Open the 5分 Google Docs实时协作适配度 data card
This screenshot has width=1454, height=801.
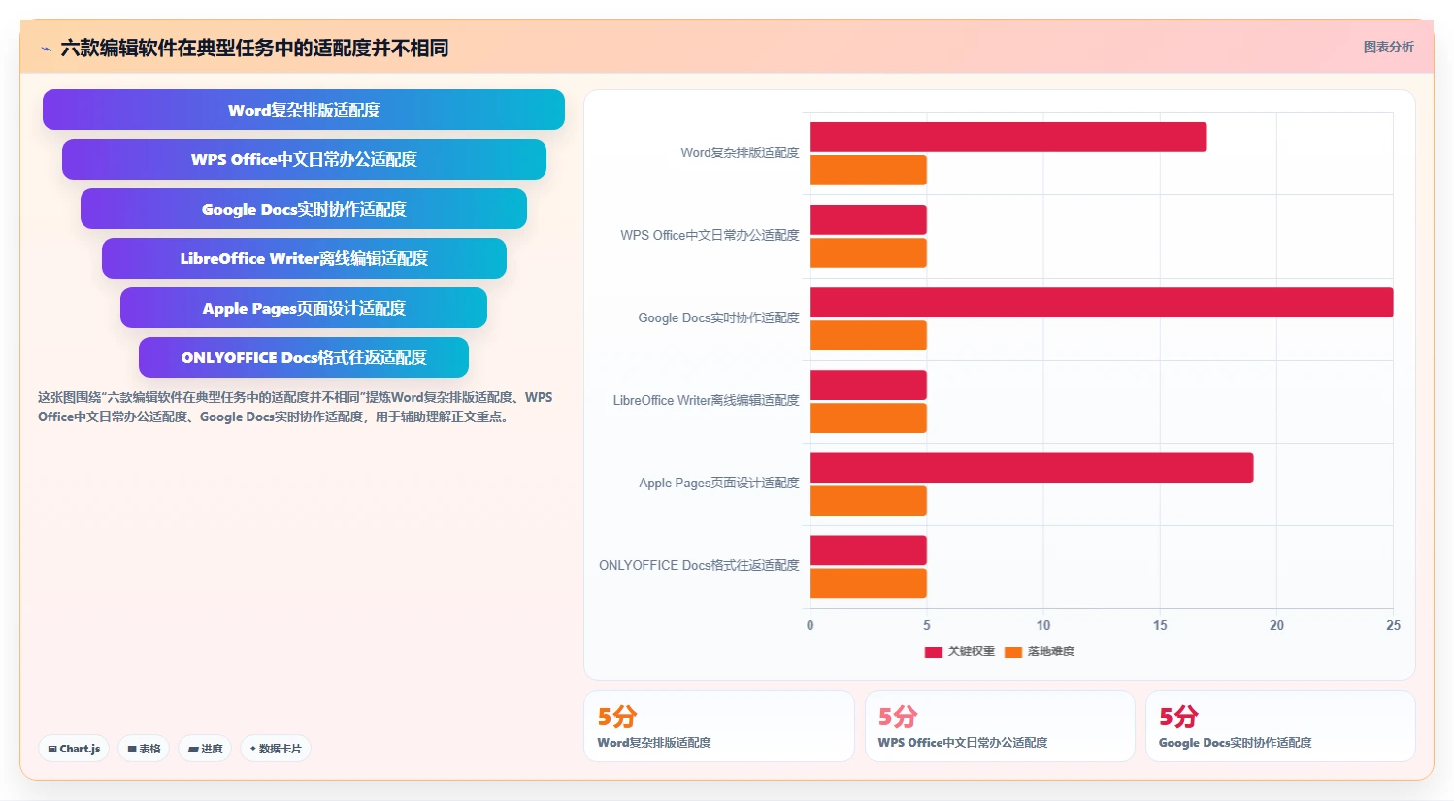pos(1280,726)
